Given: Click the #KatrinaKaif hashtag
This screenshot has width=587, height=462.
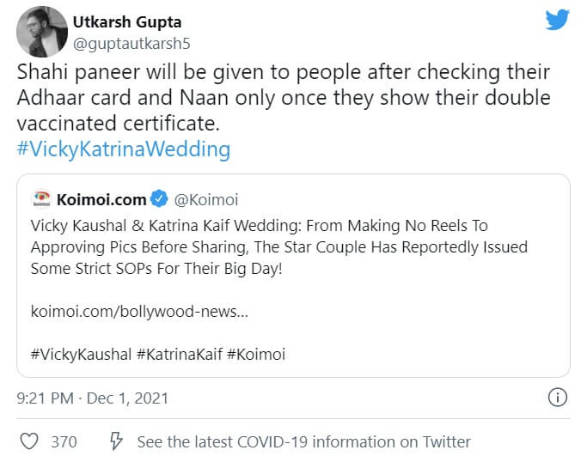Looking at the screenshot, I should pos(180,354).
